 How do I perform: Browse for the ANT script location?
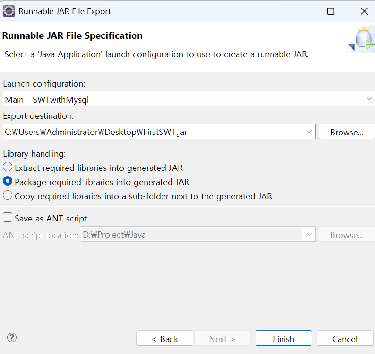347,235
